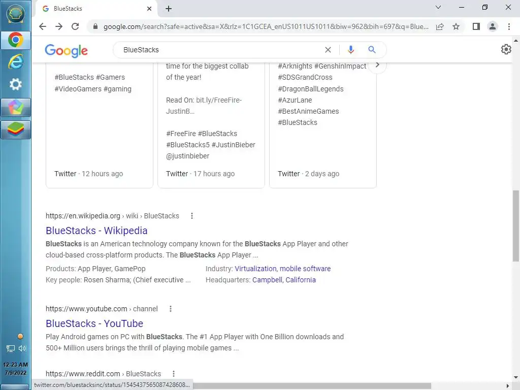This screenshot has width=520, height=390.
Task: Click the scroll right arrow
Action: click(508, 386)
